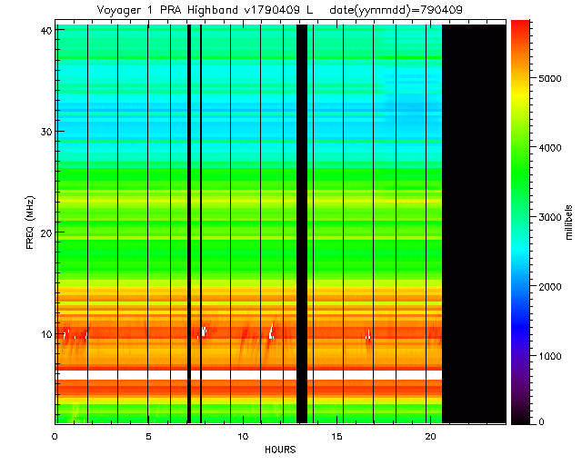The width and height of the screenshot is (582, 465).
Task: Click the plot title 'Voyager 1 PRA Highband'
Action: [x=167, y=10]
